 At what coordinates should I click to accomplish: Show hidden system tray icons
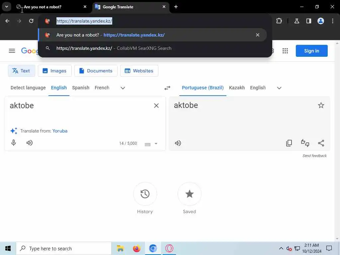281,248
